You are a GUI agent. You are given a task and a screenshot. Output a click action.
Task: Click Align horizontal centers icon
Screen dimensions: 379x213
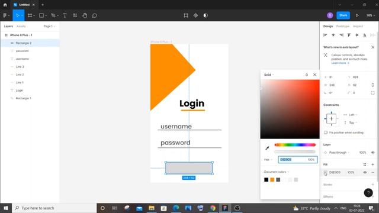click(x=333, y=35)
